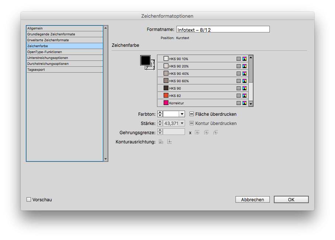The height and width of the screenshot is (240, 335).
Task: Click the spot color icon for Korrektur
Action: pos(239,103)
